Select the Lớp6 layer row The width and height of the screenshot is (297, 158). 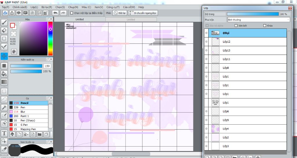247,111
